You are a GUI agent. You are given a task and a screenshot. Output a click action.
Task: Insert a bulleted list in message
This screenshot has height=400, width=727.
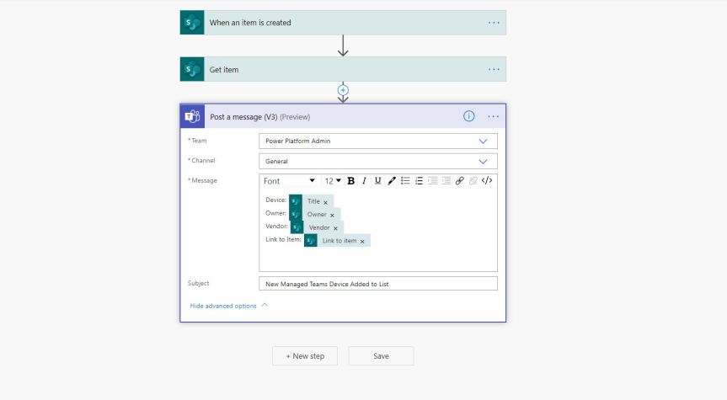pyautogui.click(x=405, y=181)
